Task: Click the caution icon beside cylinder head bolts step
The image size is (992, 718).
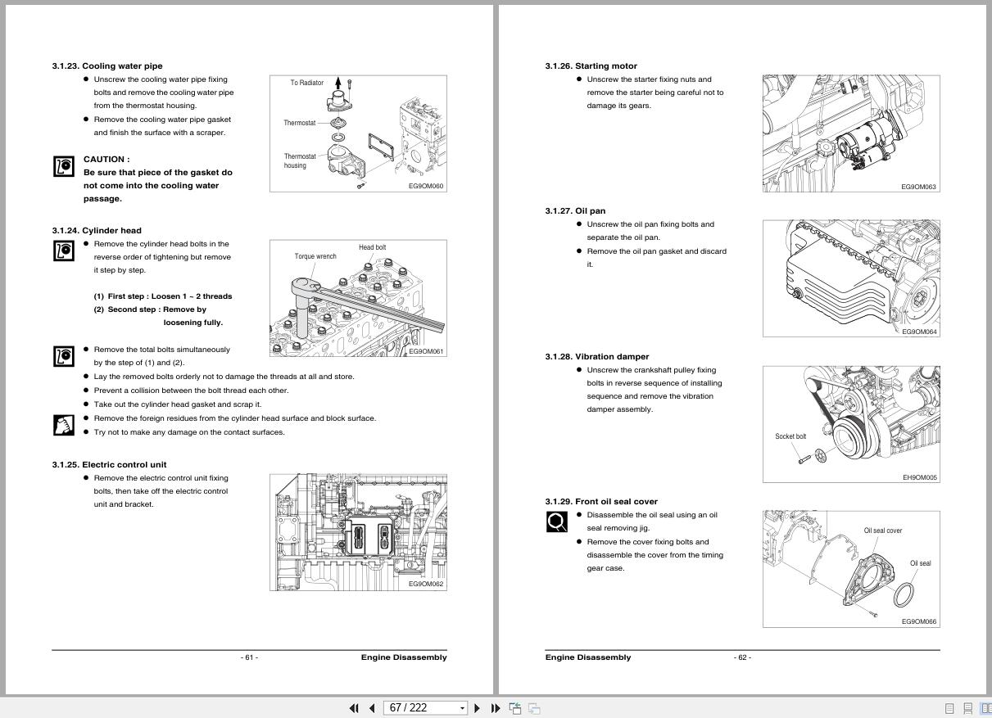Action: coord(64,251)
